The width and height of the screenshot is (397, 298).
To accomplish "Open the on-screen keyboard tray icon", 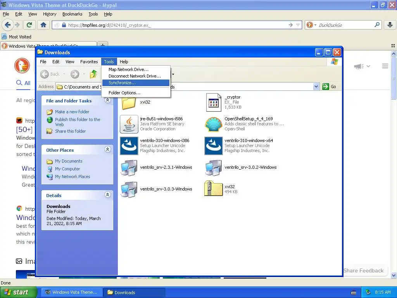I will [x=354, y=293].
